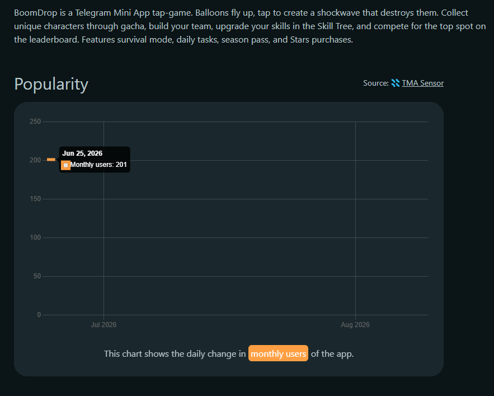Click the tooltip's orange legend square
This screenshot has height=396, width=494.
click(x=65, y=165)
